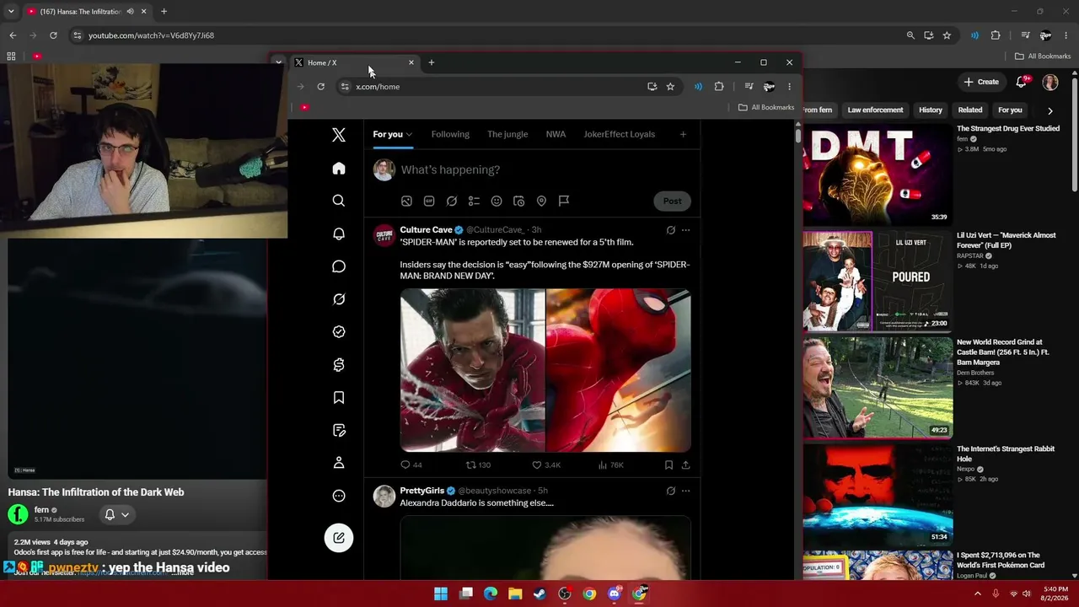This screenshot has height=607, width=1079.
Task: Add a GIF to the new post
Action: pyautogui.click(x=429, y=201)
